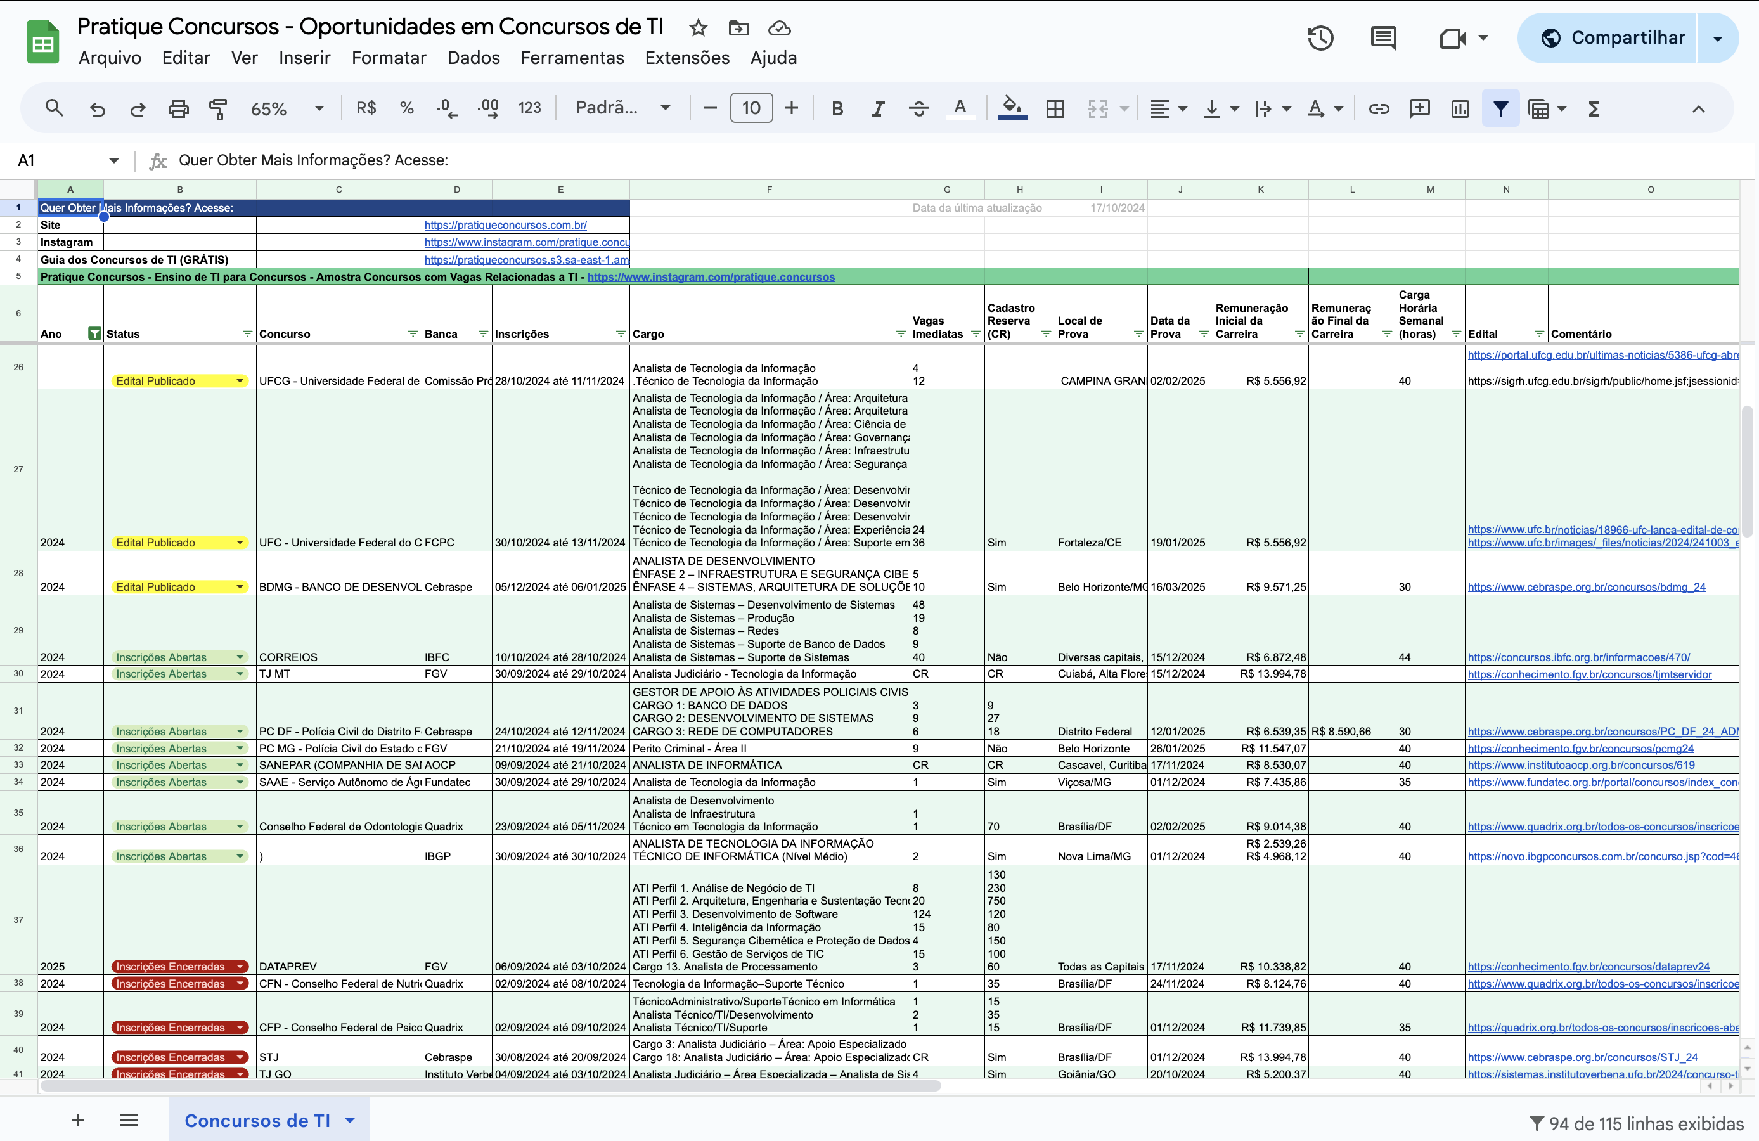Open Ano column filter
The width and height of the screenshot is (1759, 1141).
pyautogui.click(x=94, y=333)
